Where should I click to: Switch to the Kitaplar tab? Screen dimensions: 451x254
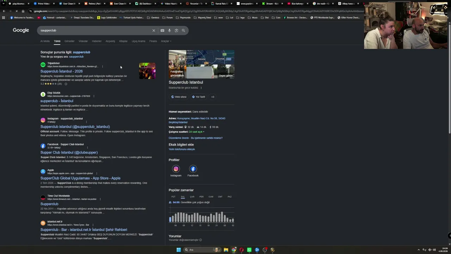click(x=123, y=41)
